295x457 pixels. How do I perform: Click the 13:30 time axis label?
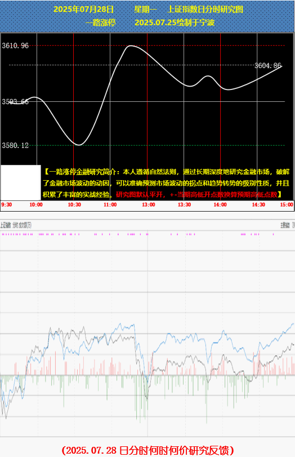click(184, 205)
